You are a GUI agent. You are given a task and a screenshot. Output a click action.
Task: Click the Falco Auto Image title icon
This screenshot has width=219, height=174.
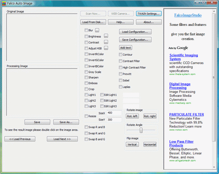[x=4, y=4]
